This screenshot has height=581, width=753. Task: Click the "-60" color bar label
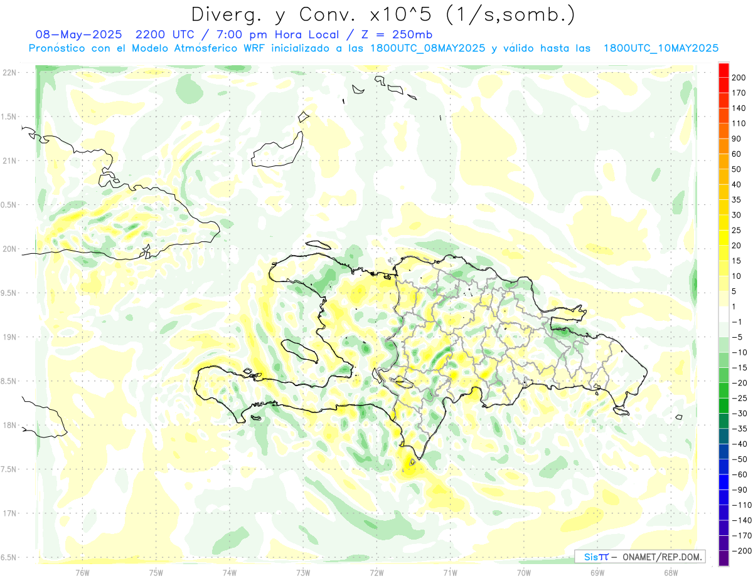click(x=739, y=474)
